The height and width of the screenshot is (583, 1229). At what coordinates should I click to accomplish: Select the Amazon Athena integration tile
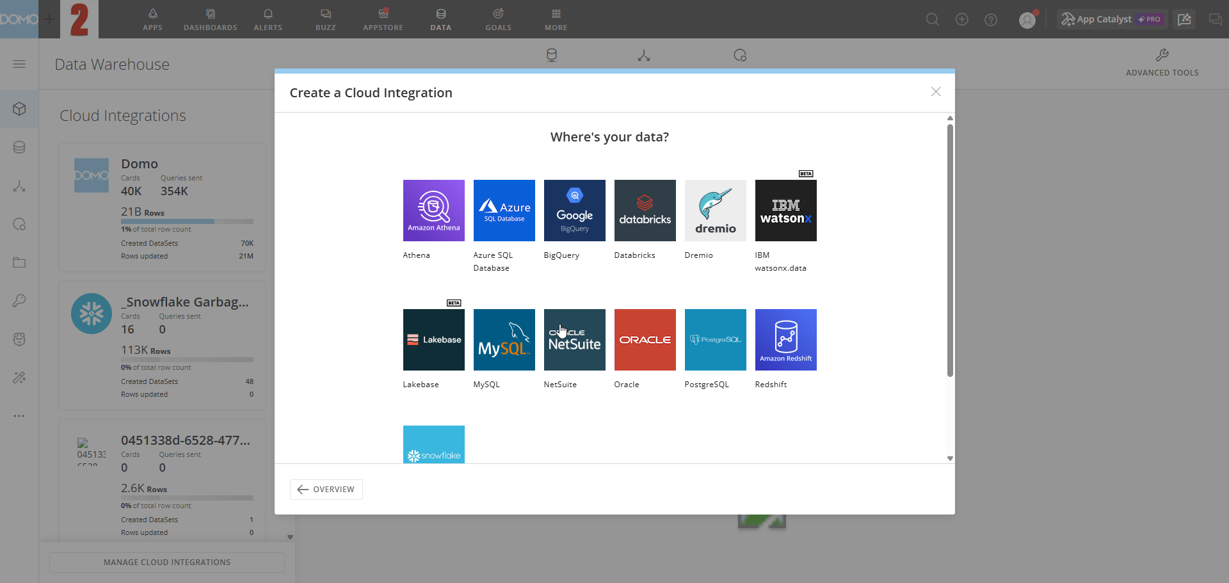(x=433, y=211)
